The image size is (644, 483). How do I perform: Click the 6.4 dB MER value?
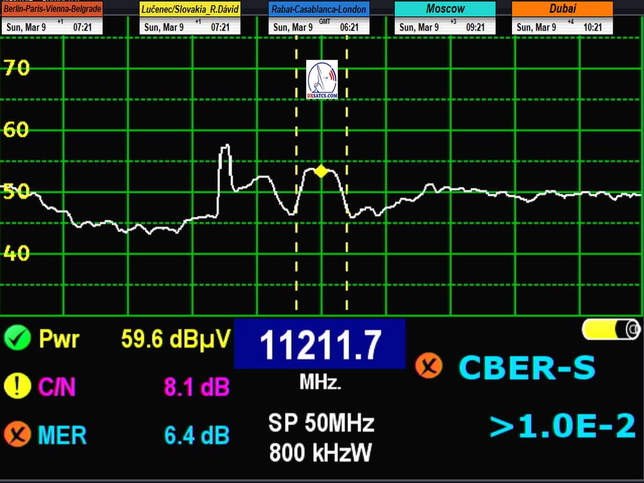pyautogui.click(x=197, y=435)
